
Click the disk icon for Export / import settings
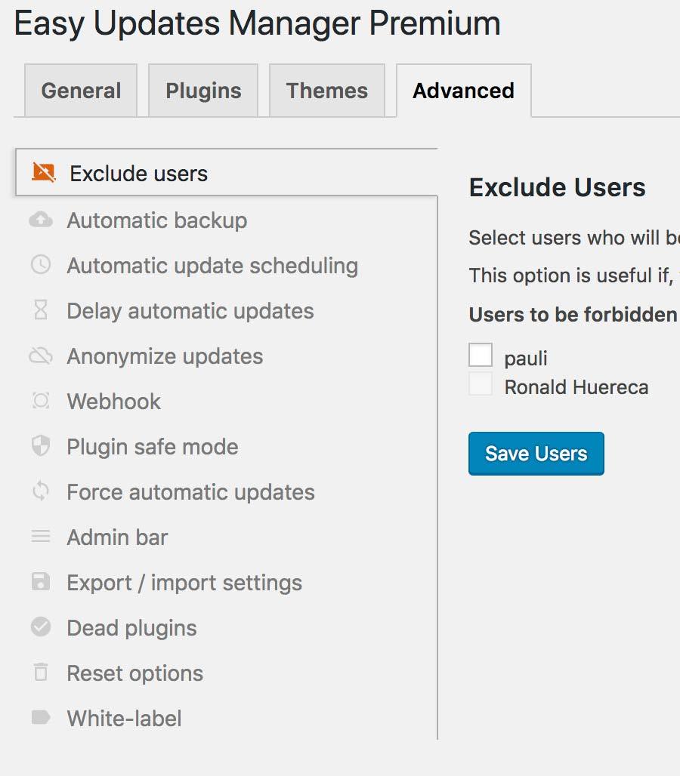tap(40, 583)
